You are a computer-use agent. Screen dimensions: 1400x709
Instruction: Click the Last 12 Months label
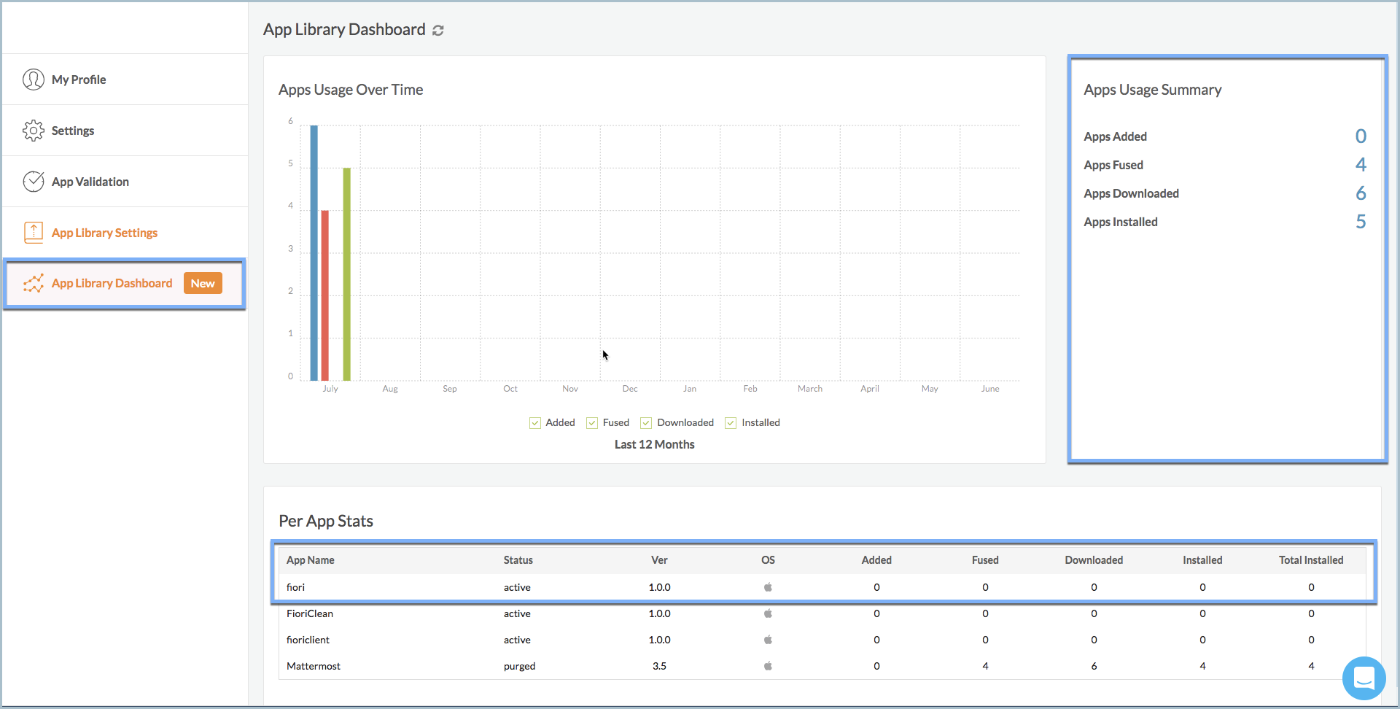[x=654, y=444]
